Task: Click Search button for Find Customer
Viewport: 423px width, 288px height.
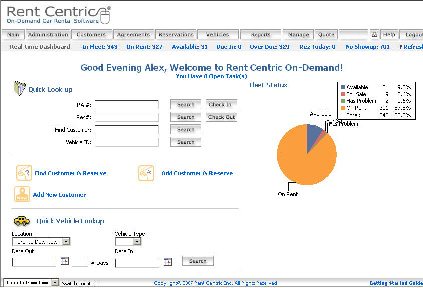Action: point(186,129)
